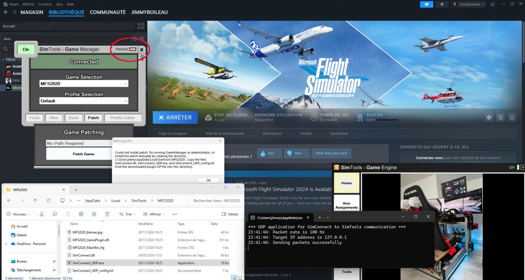Click AppData in the Explorer breadcrumb
The image size is (525, 280).
[93, 201]
